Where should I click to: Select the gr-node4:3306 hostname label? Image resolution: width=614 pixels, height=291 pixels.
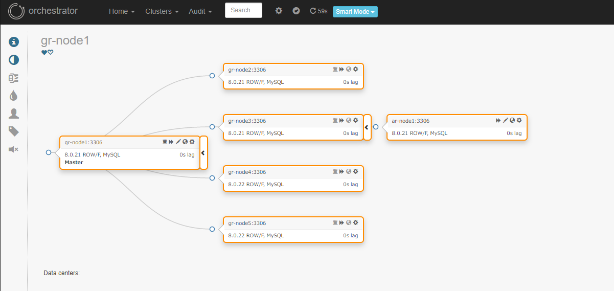click(247, 172)
